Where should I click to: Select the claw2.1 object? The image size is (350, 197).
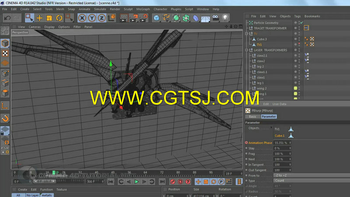click(262, 56)
